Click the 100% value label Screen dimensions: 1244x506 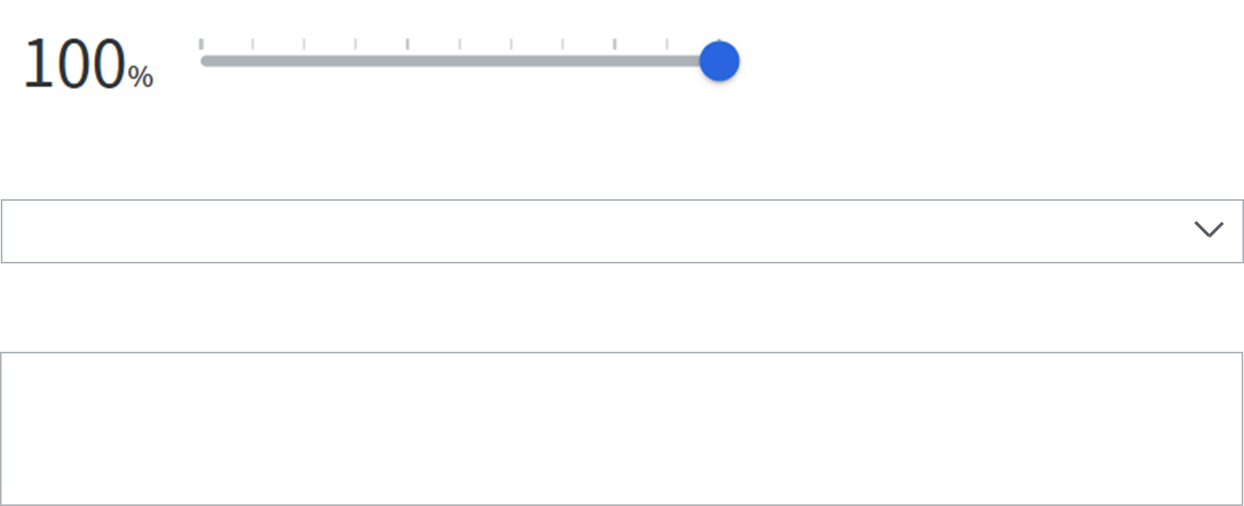tap(87, 65)
